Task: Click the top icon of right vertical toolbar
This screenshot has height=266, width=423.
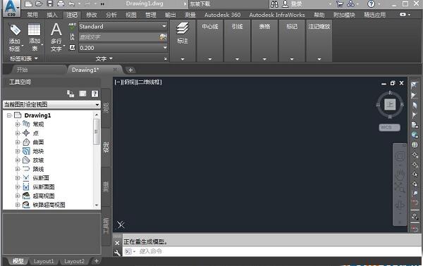Action: point(414,86)
